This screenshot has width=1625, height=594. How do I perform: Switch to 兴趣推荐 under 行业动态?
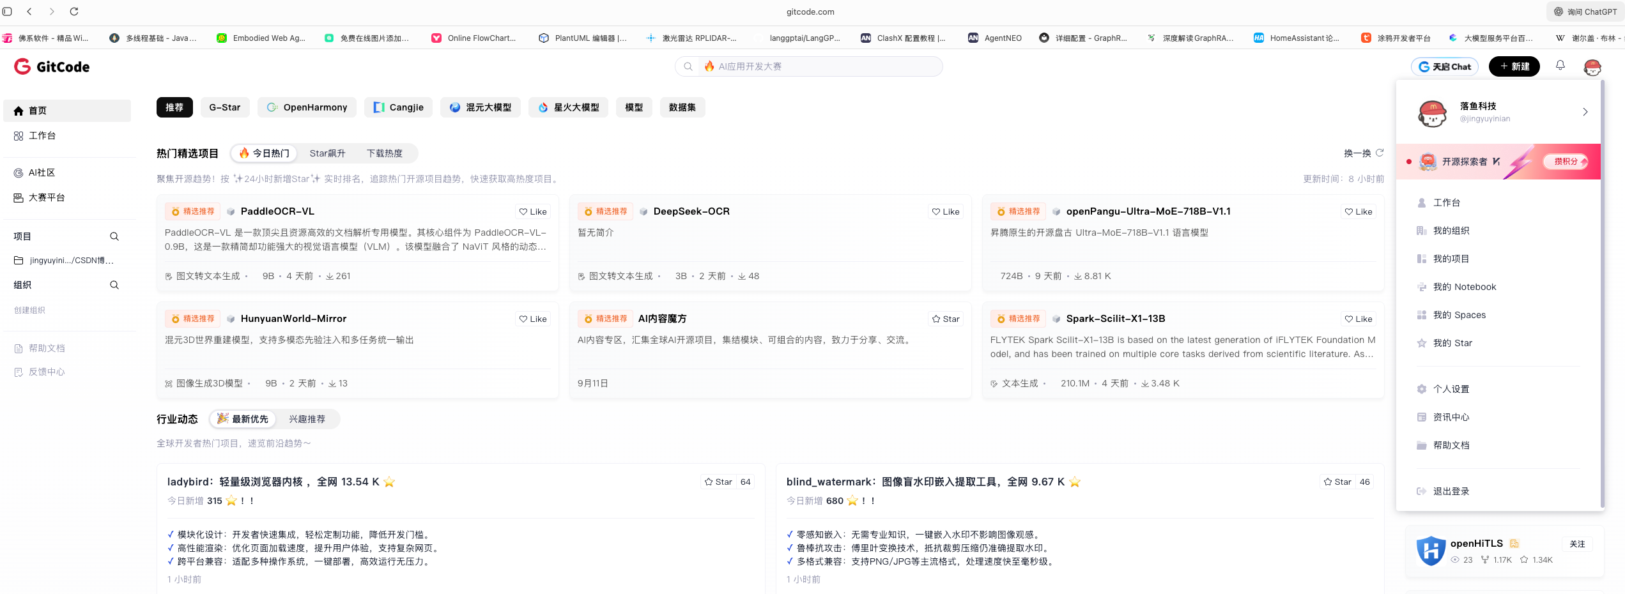click(x=307, y=418)
